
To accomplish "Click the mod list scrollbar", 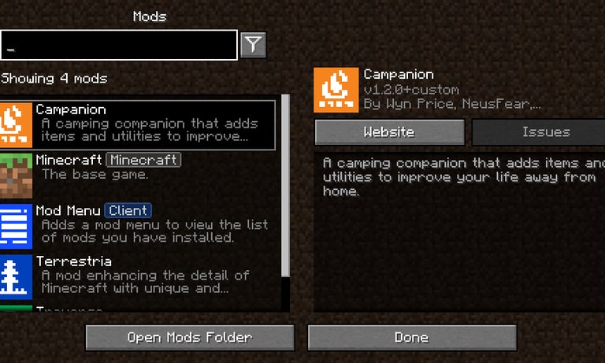I will [x=285, y=186].
